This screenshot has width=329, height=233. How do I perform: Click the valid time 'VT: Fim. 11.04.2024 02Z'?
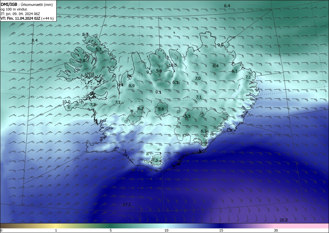coord(20,18)
